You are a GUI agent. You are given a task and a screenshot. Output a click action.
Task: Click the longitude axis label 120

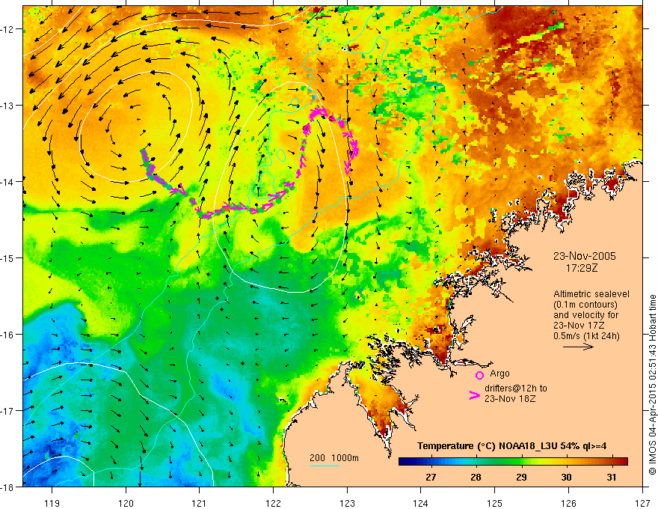(126, 503)
